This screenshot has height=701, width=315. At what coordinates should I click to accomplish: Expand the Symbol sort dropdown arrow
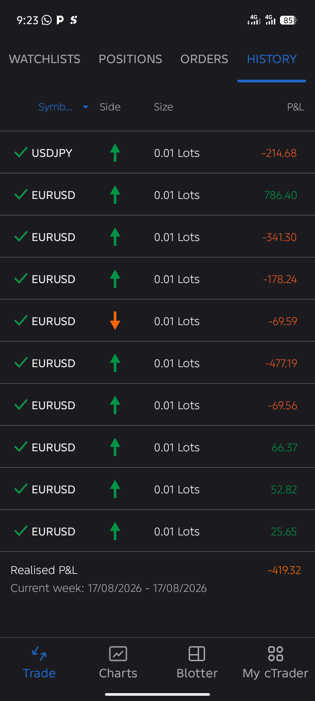tap(86, 107)
